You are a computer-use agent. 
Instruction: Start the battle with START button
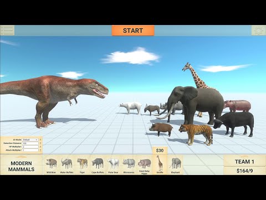point(133,31)
